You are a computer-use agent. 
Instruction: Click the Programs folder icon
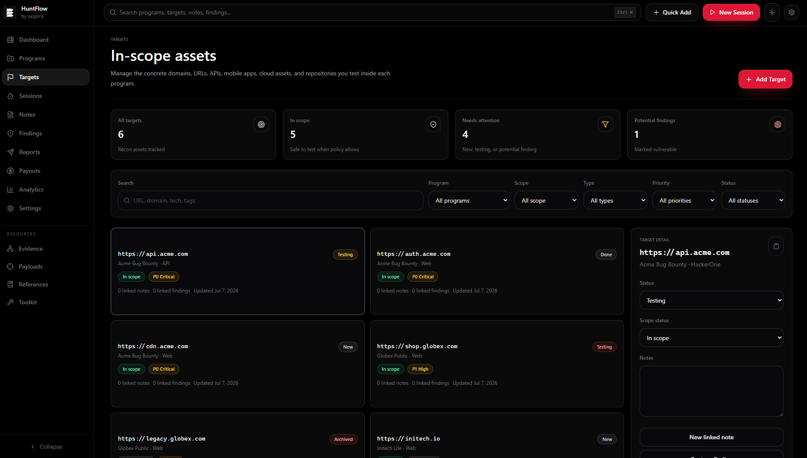pyautogui.click(x=11, y=58)
